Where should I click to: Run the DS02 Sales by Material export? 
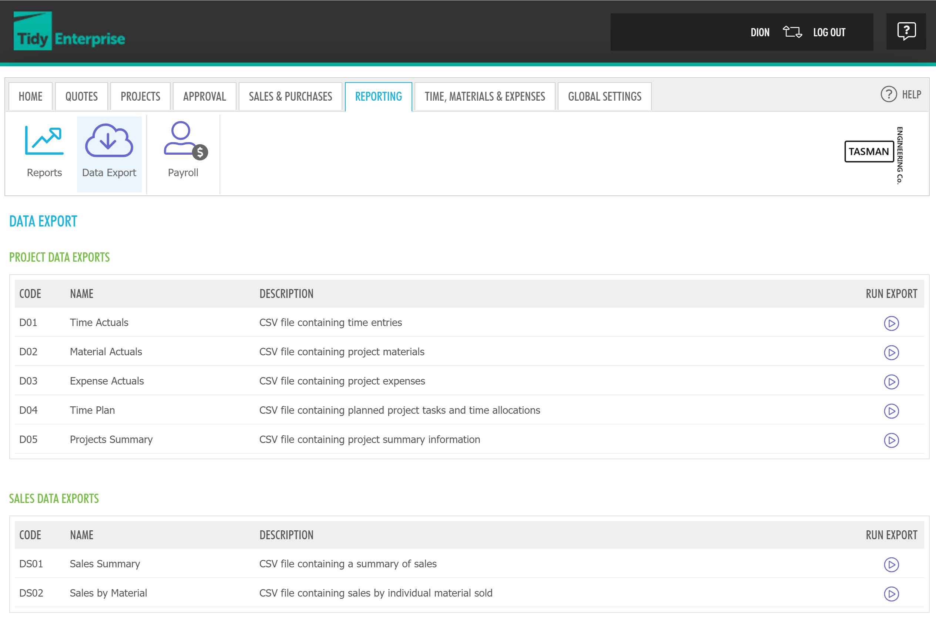click(891, 594)
